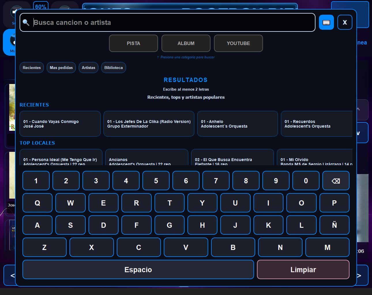Screen dimensions: 372x295
Task: Tap the Espacio space bar
Action: point(138,270)
